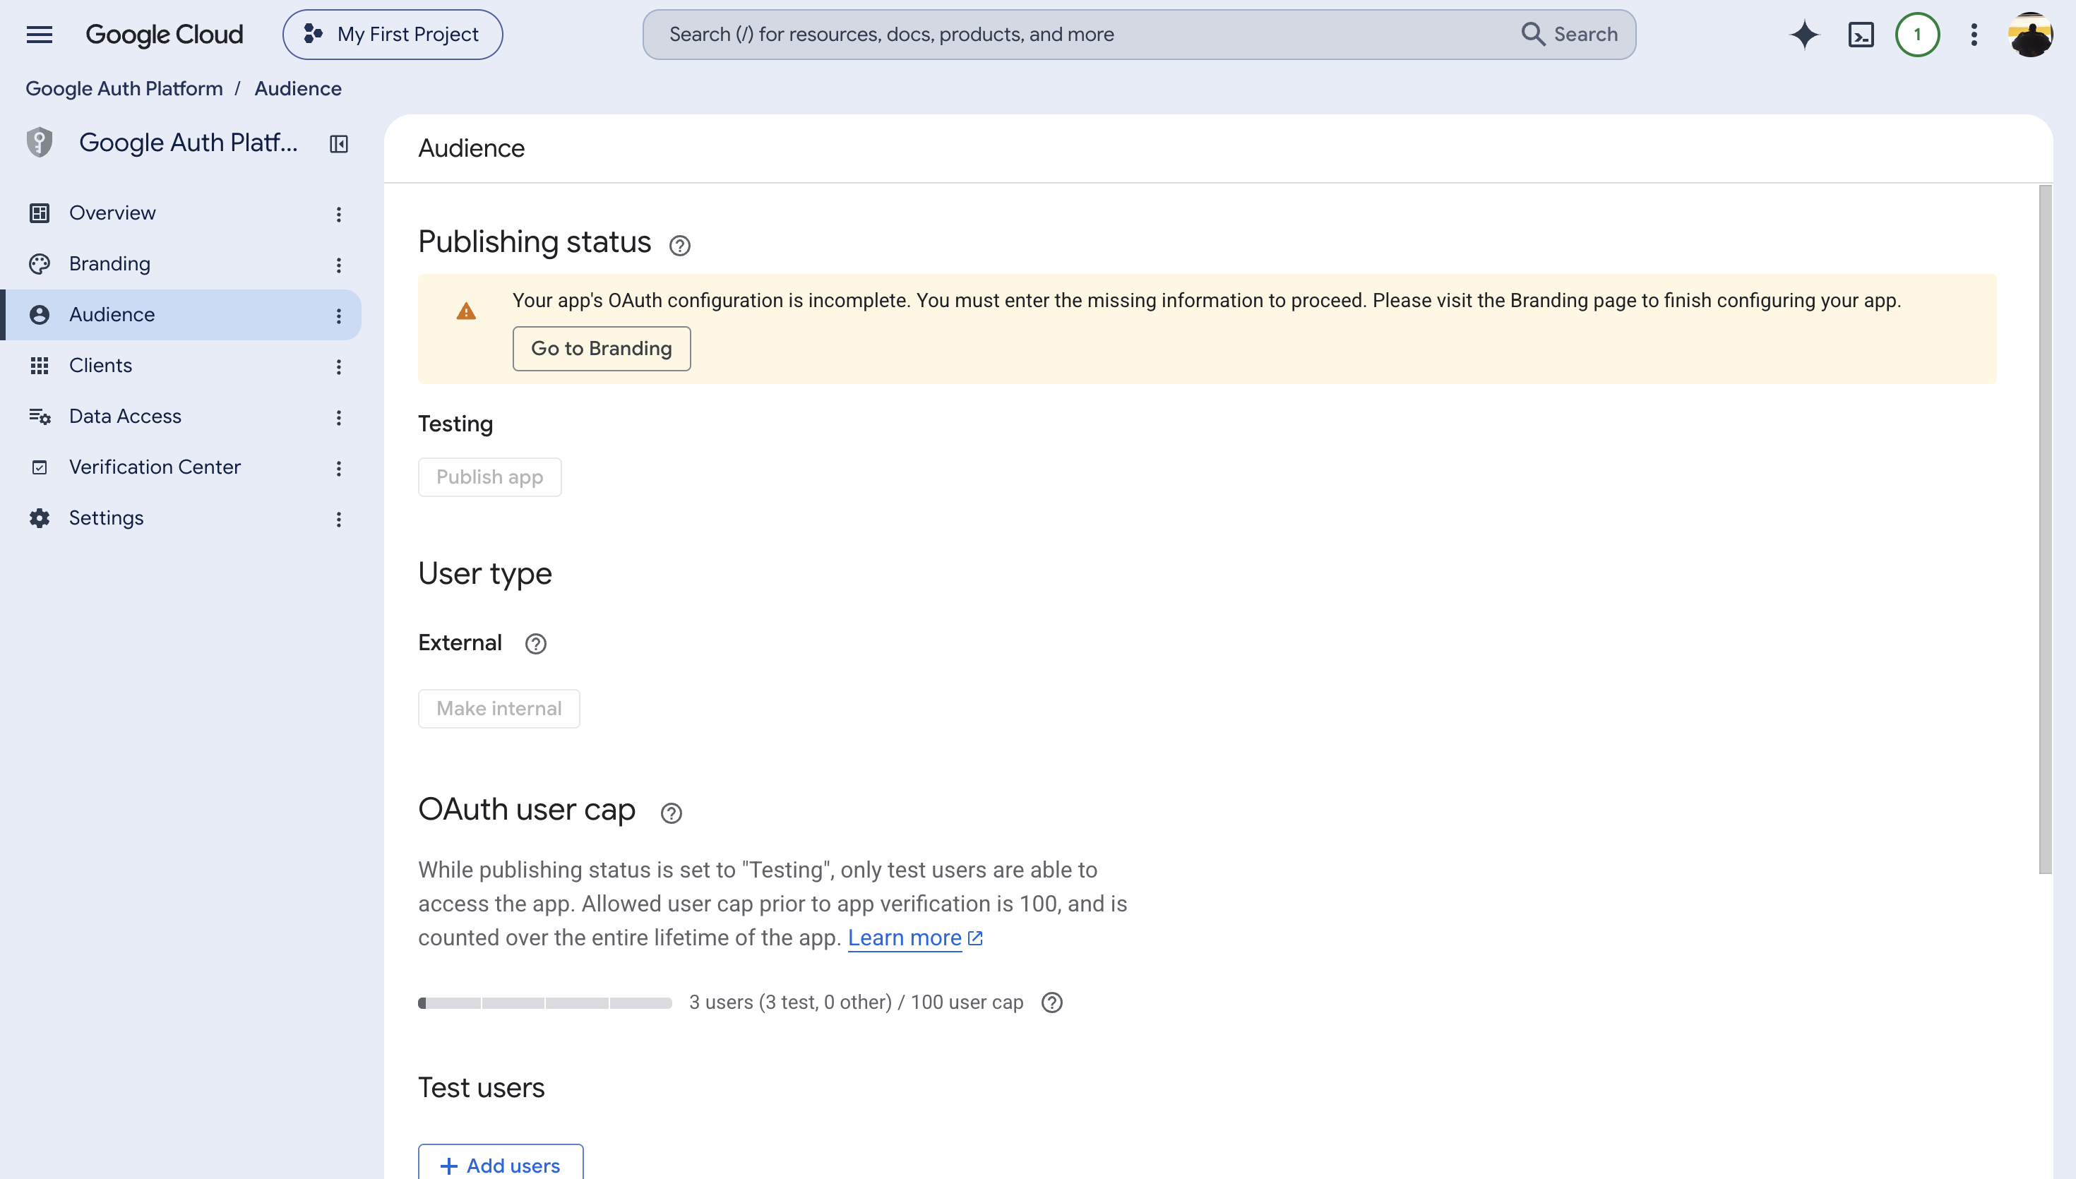The height and width of the screenshot is (1179, 2076).
Task: Click the Test users heading
Action: (481, 1087)
